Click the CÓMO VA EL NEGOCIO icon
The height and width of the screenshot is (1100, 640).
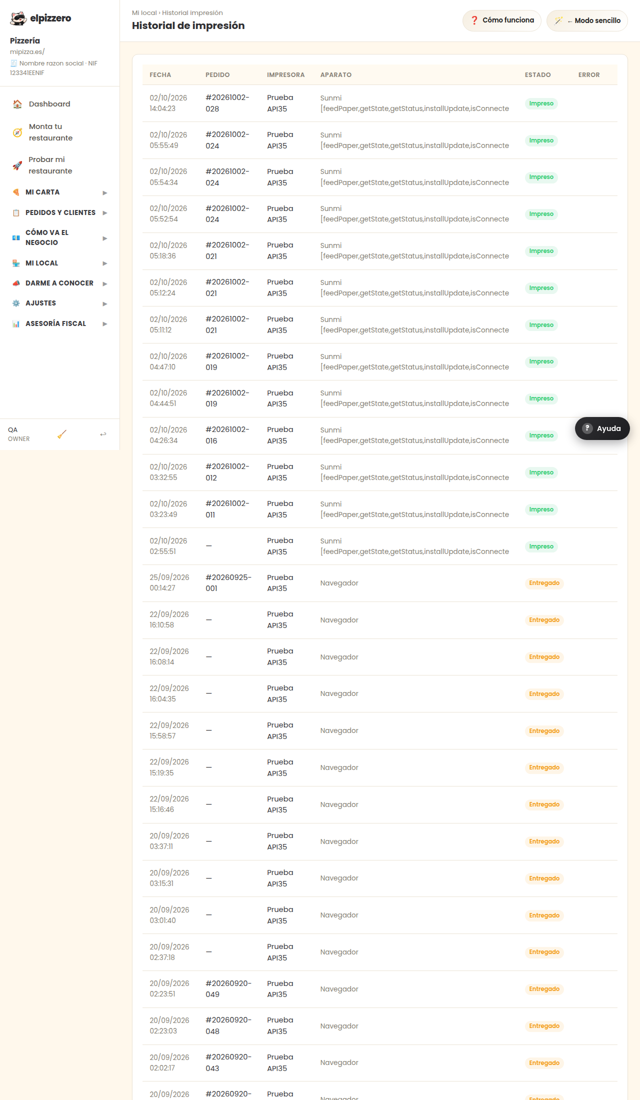[x=16, y=238]
